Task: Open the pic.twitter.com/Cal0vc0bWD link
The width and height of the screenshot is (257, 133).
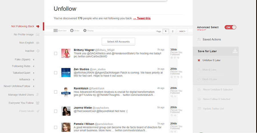Action: click(x=91, y=57)
